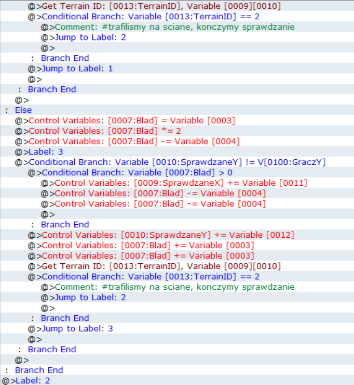Screen dimensions: 354x385
Task: Select the final 'Label: 2' row at bottom
Action: [x=177, y=380]
